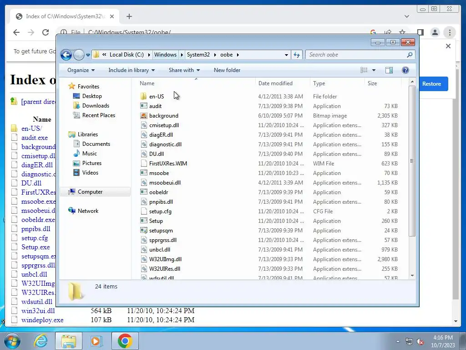The width and height of the screenshot is (466, 350).
Task: Click the New folder button
Action: point(227,70)
